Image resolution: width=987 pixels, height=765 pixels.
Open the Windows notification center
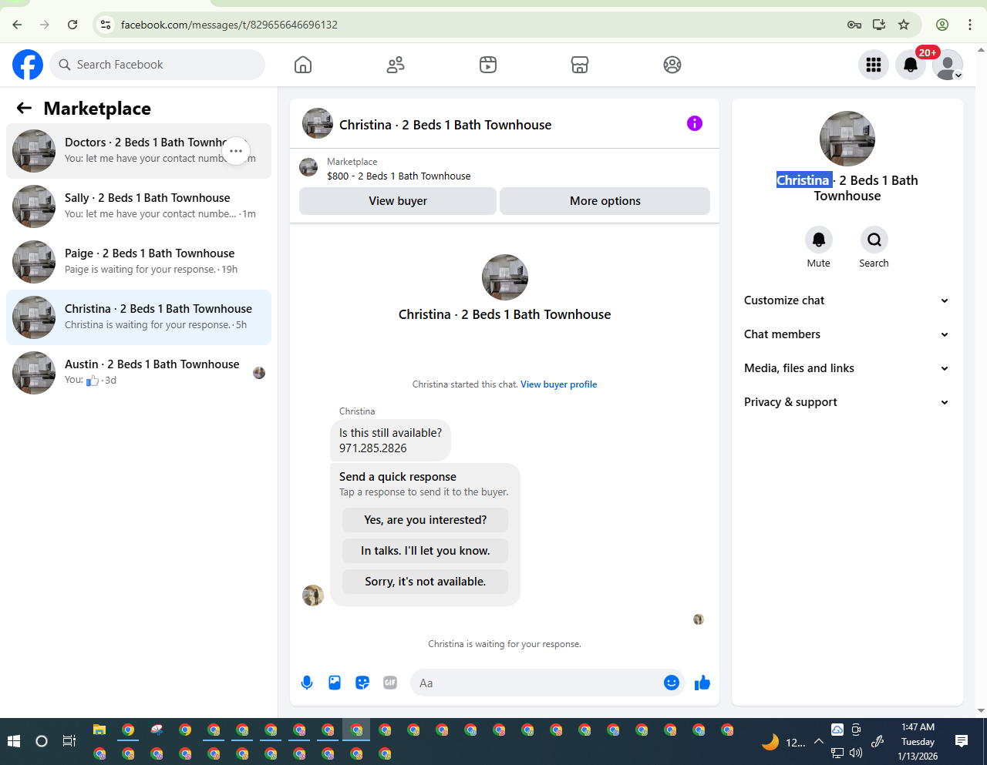click(962, 741)
